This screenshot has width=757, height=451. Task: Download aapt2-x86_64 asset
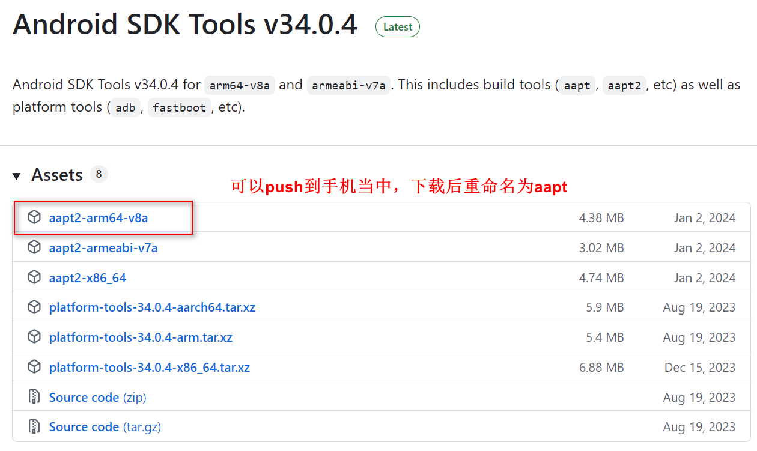pos(88,277)
